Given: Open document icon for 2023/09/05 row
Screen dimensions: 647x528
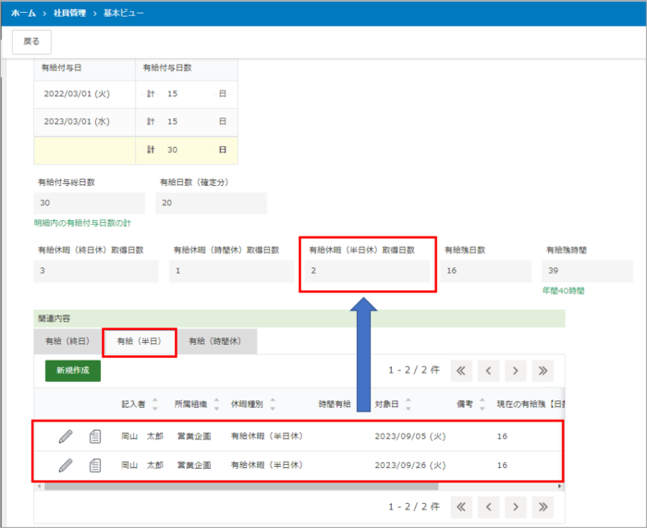Looking at the screenshot, I should pyautogui.click(x=95, y=436).
